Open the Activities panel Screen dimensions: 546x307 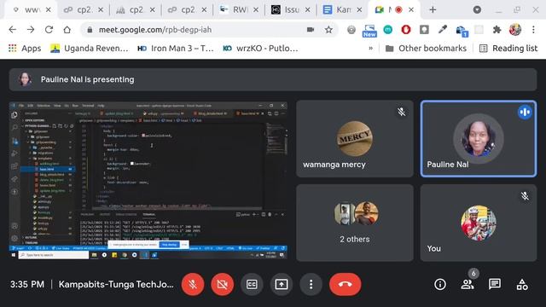tap(522, 284)
